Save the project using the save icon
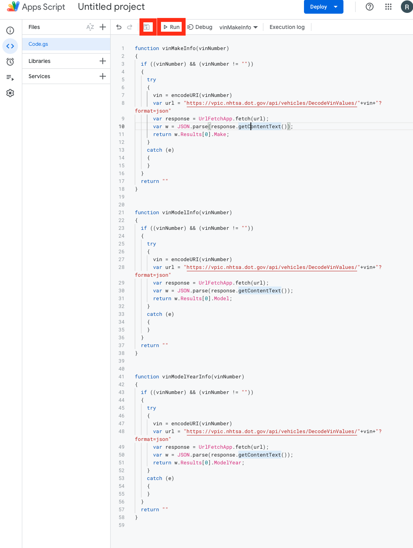The height and width of the screenshot is (548, 413). (148, 27)
